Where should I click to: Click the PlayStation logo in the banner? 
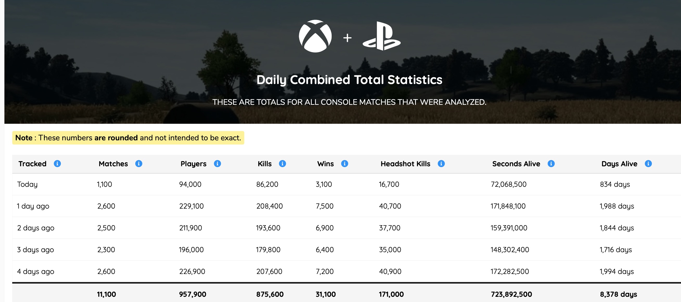click(382, 36)
